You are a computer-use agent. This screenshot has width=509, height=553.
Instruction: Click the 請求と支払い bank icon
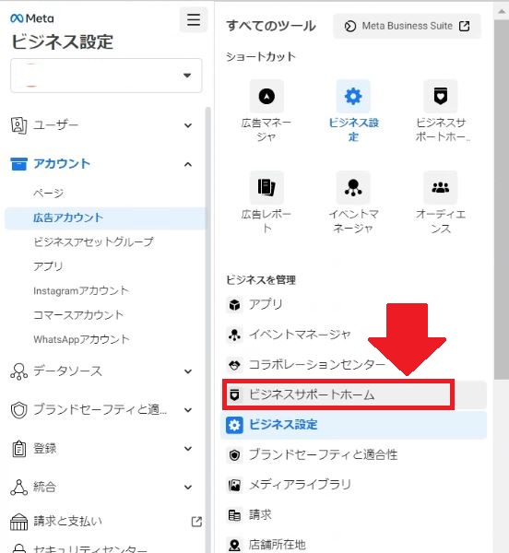(18, 522)
